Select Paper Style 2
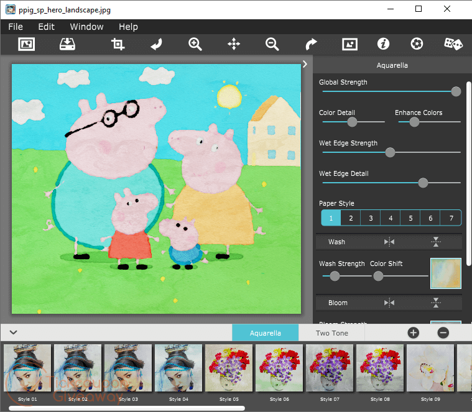The image size is (472, 412). click(x=351, y=218)
